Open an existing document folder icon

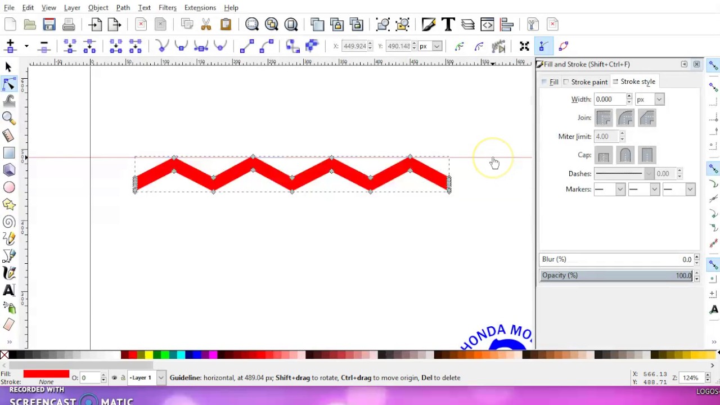click(30, 24)
